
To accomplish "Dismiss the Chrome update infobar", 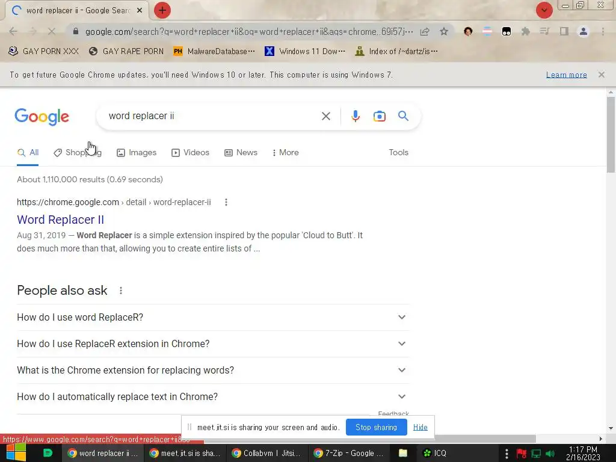I will pos(601,75).
